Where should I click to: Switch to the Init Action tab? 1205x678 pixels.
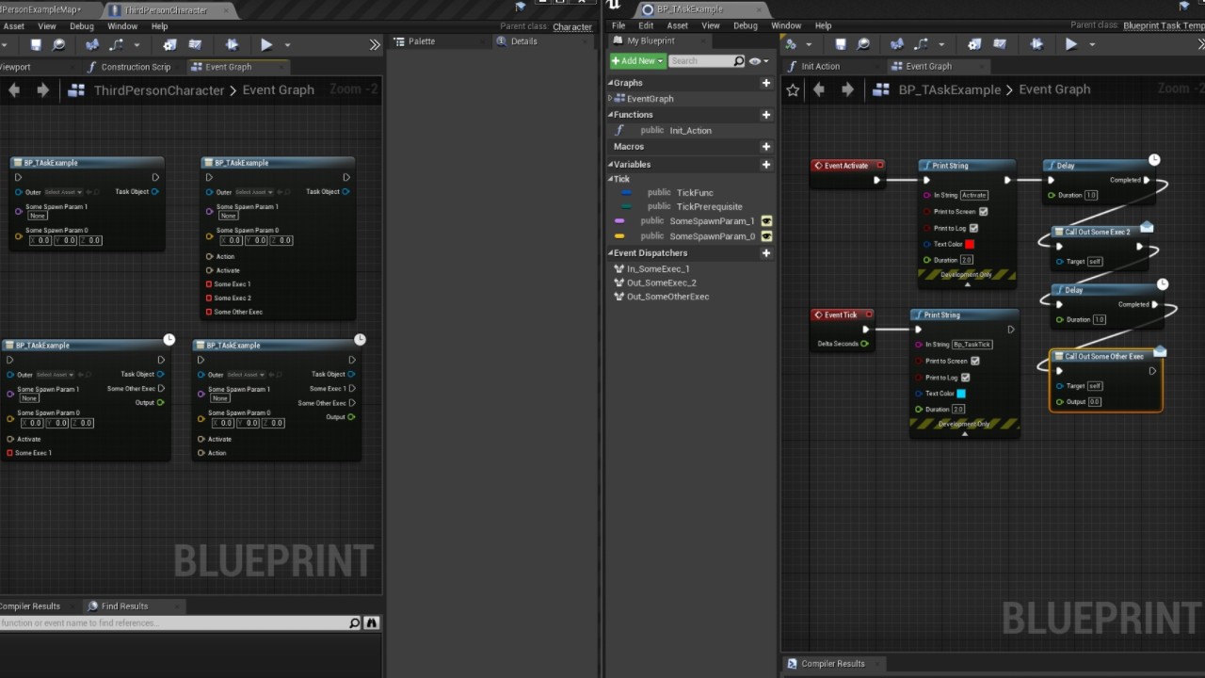tap(820, 67)
